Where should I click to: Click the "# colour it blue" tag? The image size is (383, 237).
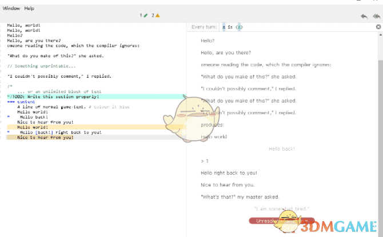pyautogui.click(x=109, y=107)
